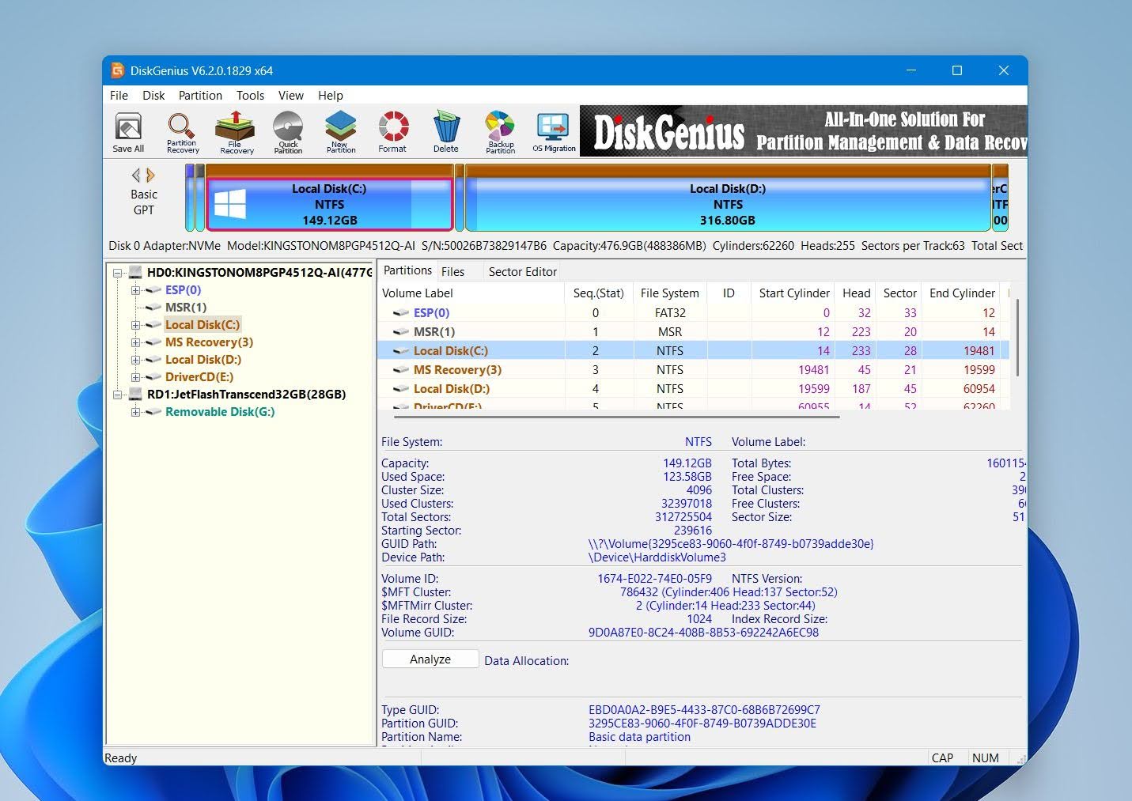The width and height of the screenshot is (1132, 801).
Task: Click the partition table horizontal scrollbar
Action: click(x=617, y=416)
